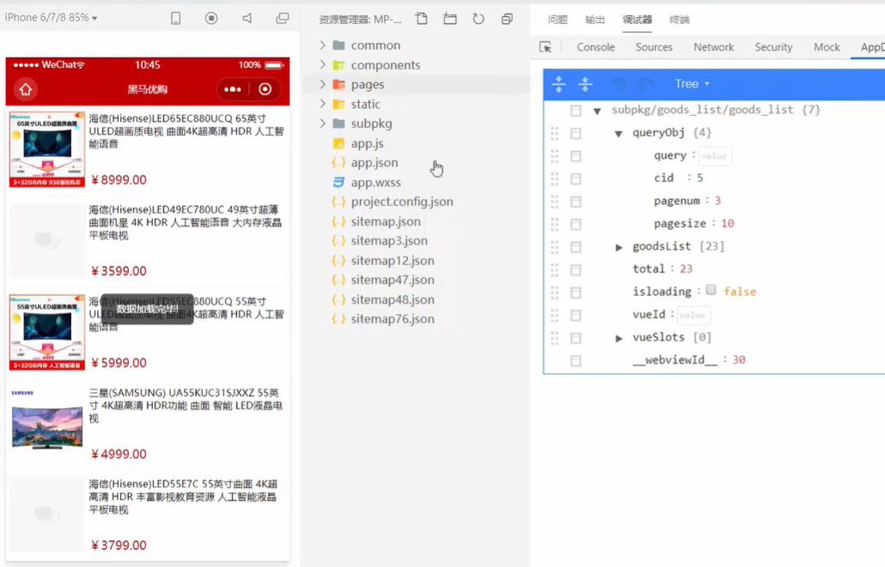Tap the home icon in mini program
This screenshot has height=567, width=885.
(x=26, y=89)
